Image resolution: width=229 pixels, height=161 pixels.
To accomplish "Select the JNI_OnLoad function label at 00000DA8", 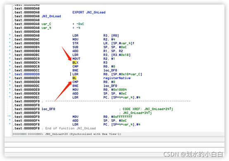I will pyautogui.click(x=51, y=17).
